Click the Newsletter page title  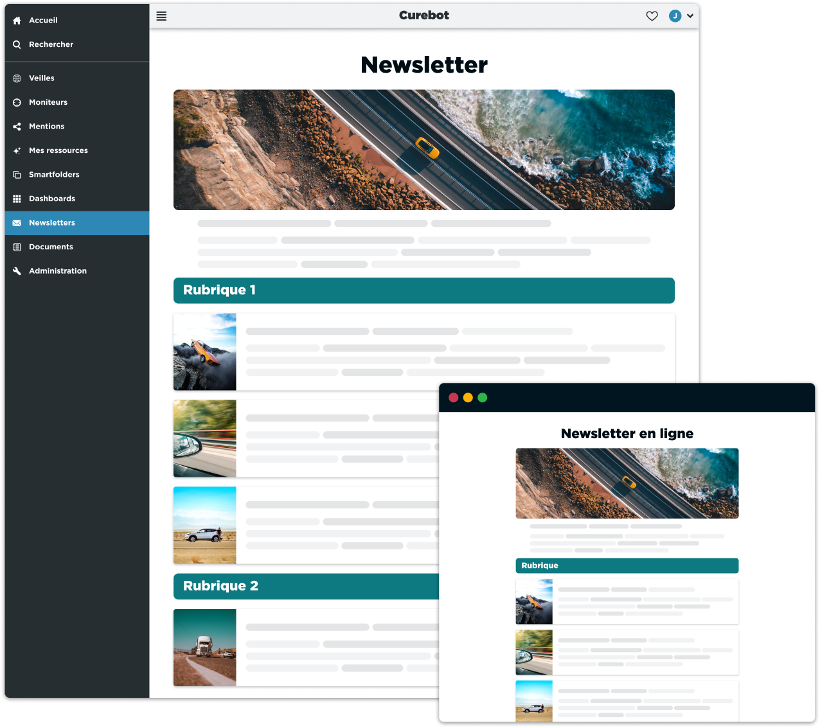tap(424, 65)
